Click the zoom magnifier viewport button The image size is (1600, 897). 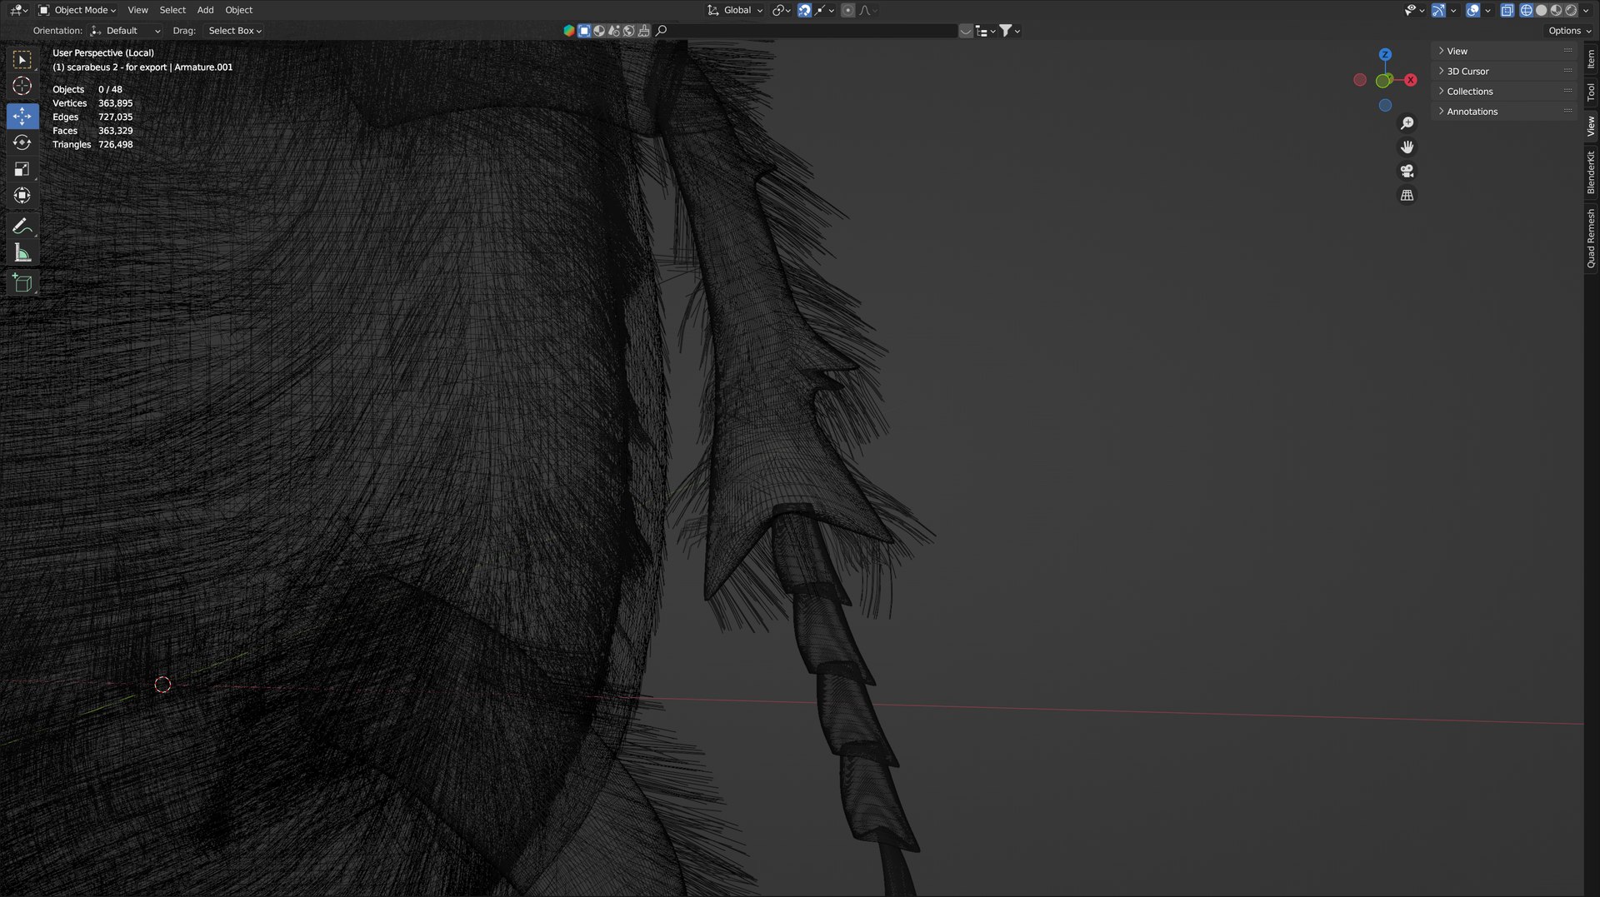click(x=1407, y=123)
